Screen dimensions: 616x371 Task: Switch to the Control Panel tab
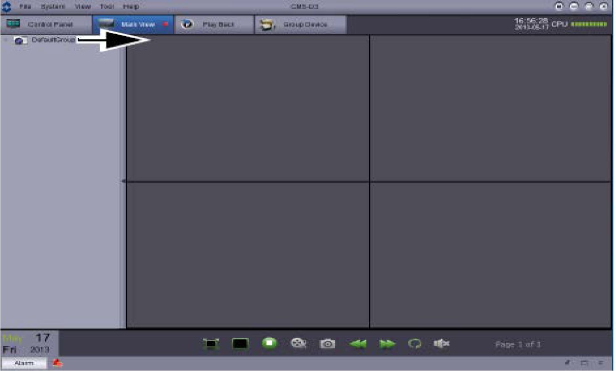tap(46, 24)
